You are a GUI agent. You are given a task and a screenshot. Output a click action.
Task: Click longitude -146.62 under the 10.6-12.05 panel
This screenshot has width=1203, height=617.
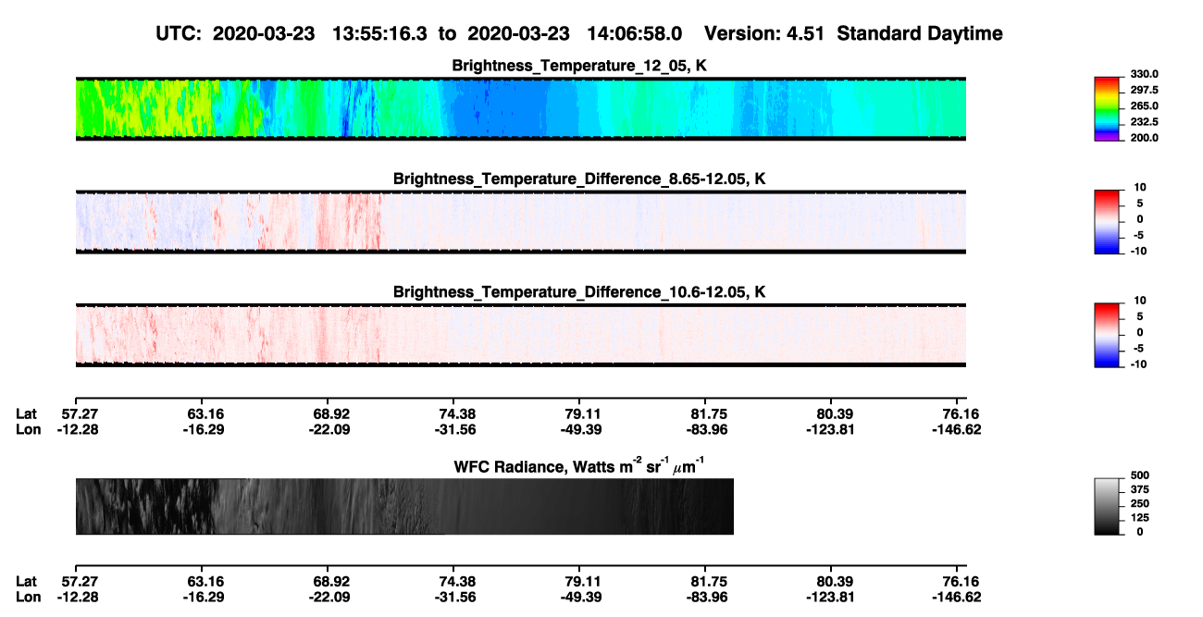958,429
